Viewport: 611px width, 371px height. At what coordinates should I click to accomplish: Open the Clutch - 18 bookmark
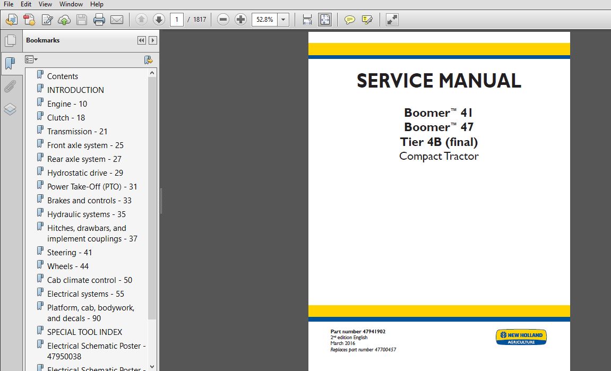click(66, 118)
